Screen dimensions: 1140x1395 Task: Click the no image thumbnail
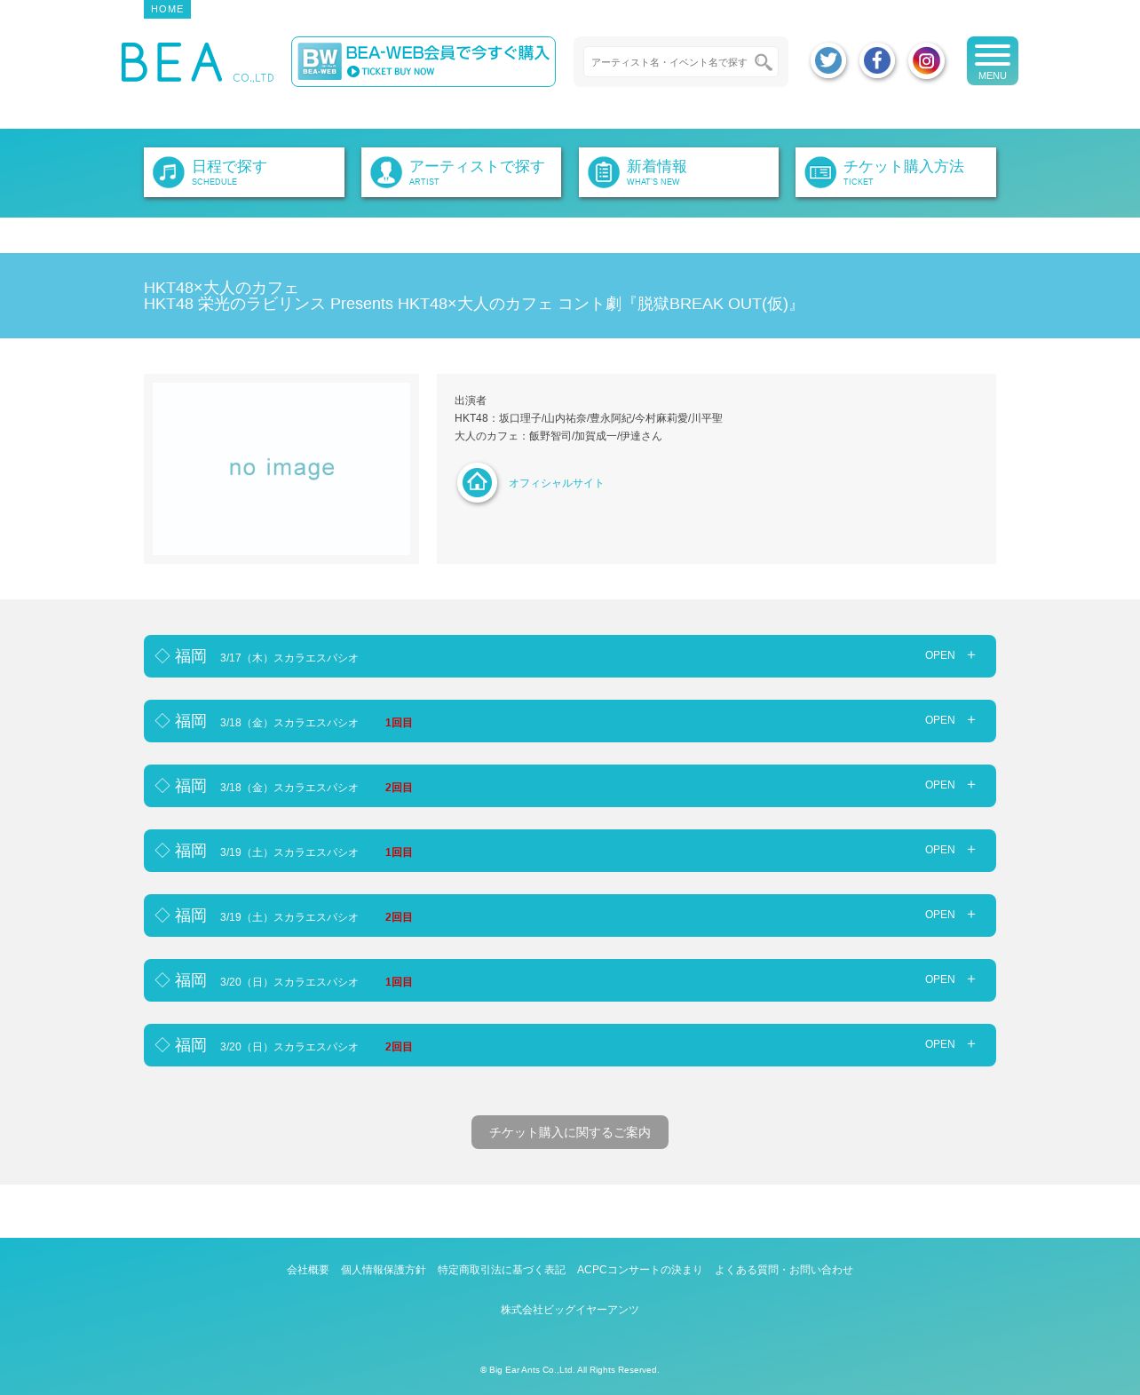(281, 469)
